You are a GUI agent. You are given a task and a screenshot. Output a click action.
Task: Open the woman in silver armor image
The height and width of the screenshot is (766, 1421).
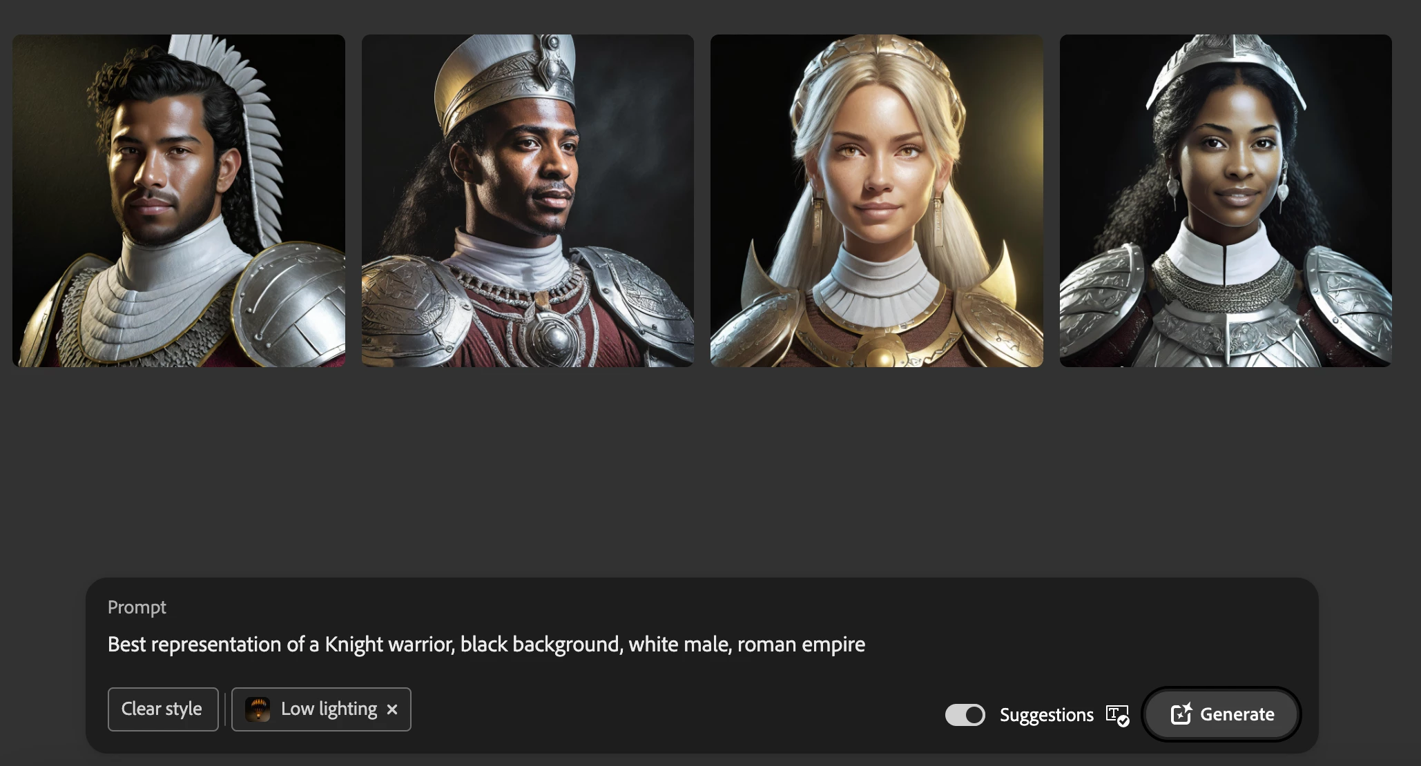click(1226, 201)
